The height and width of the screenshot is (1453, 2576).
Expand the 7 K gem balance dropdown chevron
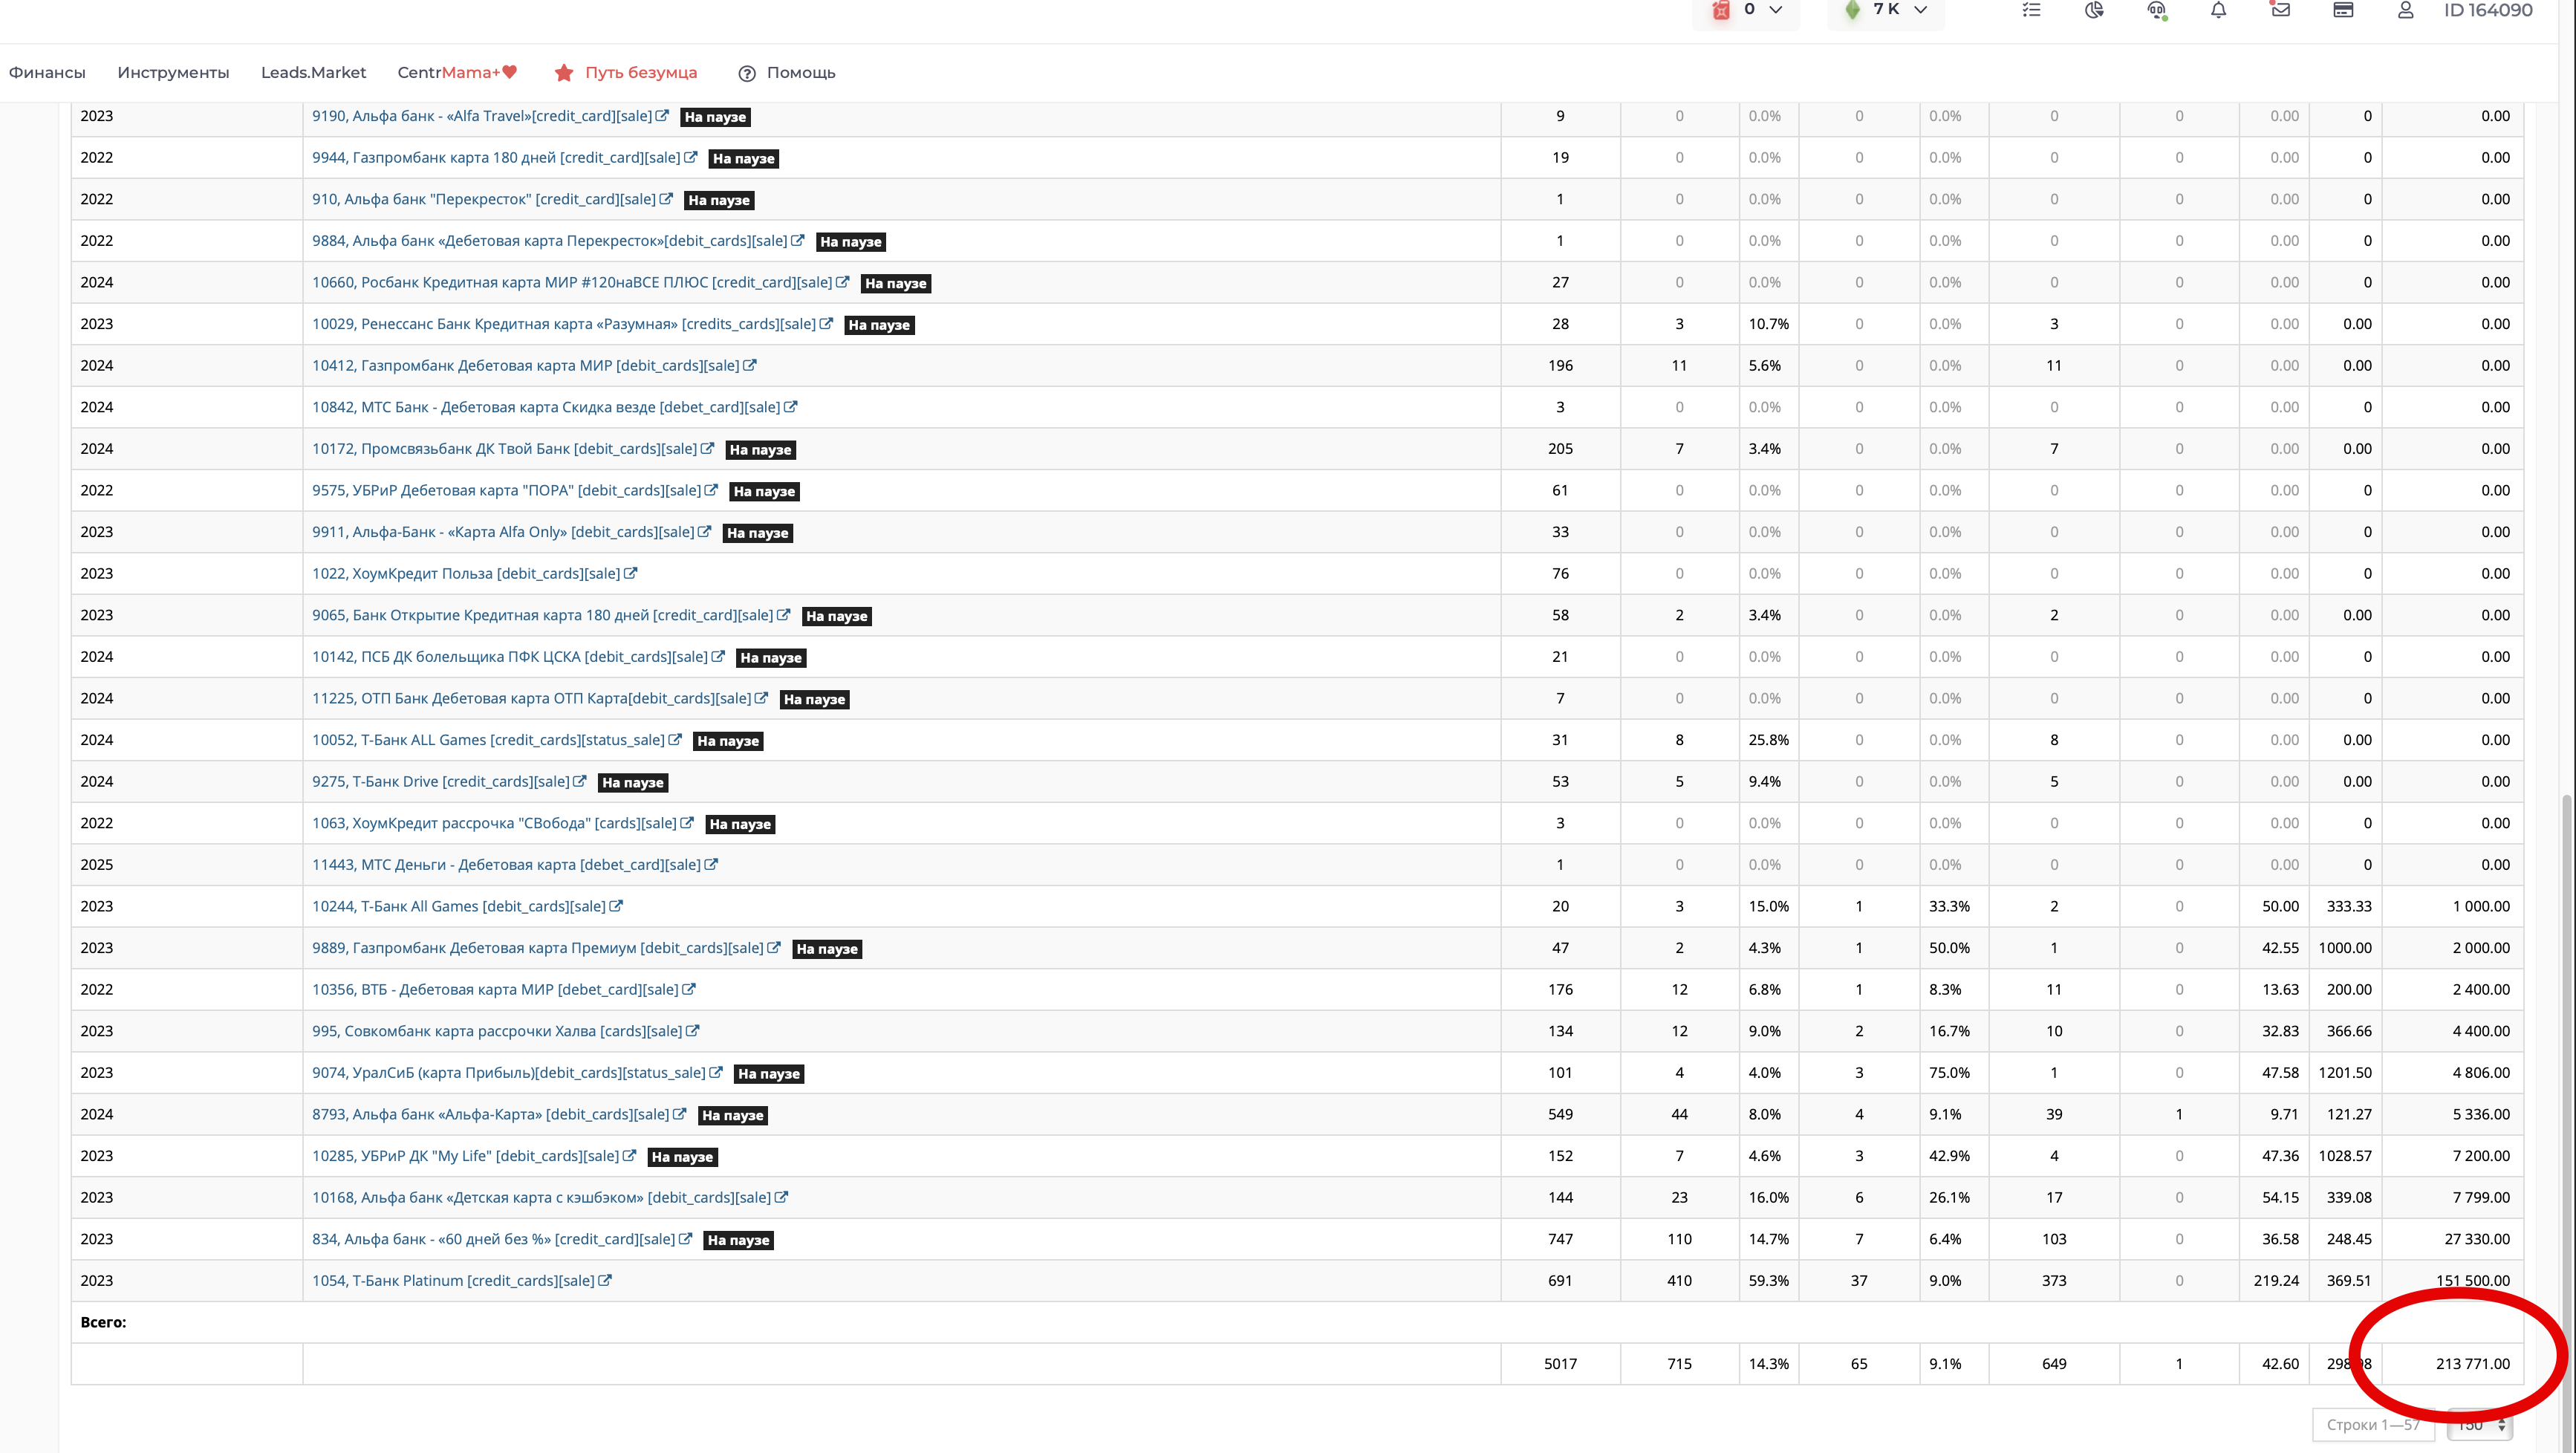tap(1920, 10)
